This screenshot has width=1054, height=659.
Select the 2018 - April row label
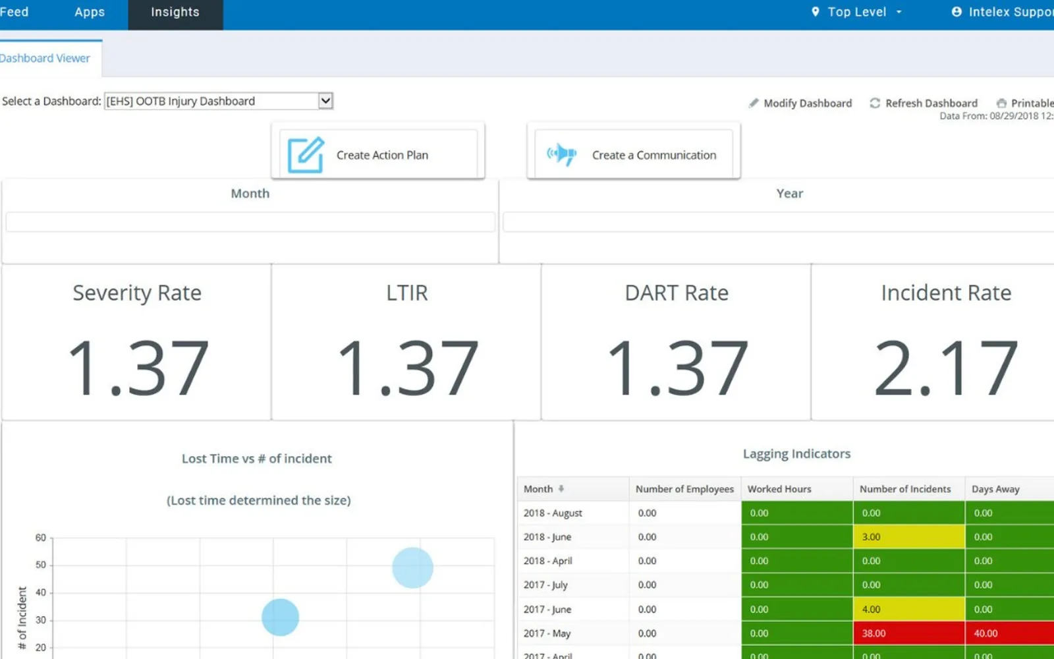point(547,561)
